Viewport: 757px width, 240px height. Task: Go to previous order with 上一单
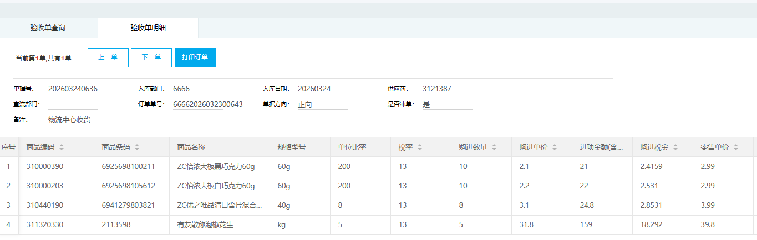pyautogui.click(x=108, y=58)
